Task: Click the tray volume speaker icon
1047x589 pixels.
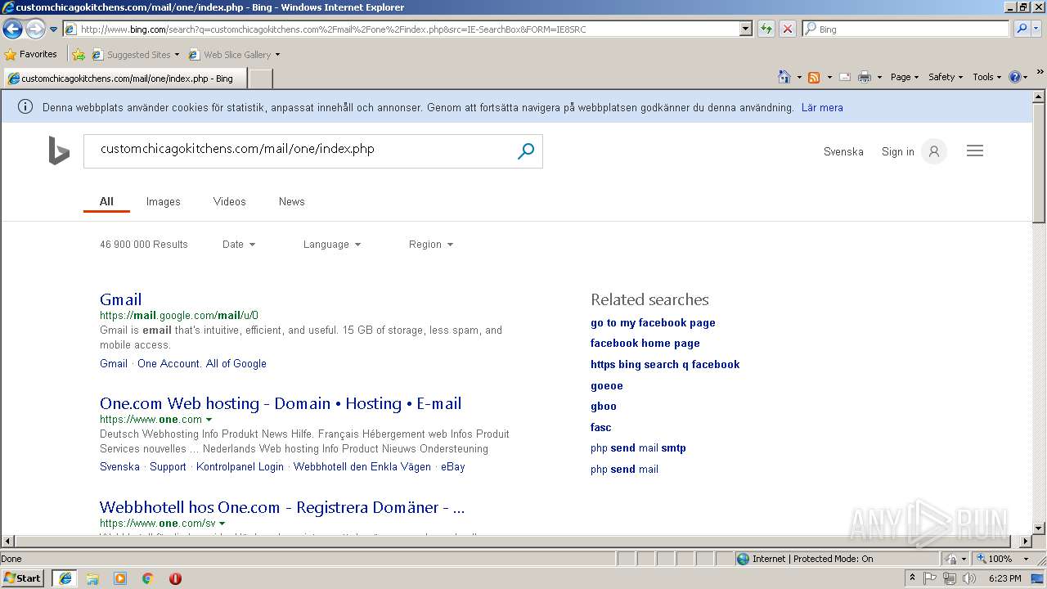Action: [969, 578]
